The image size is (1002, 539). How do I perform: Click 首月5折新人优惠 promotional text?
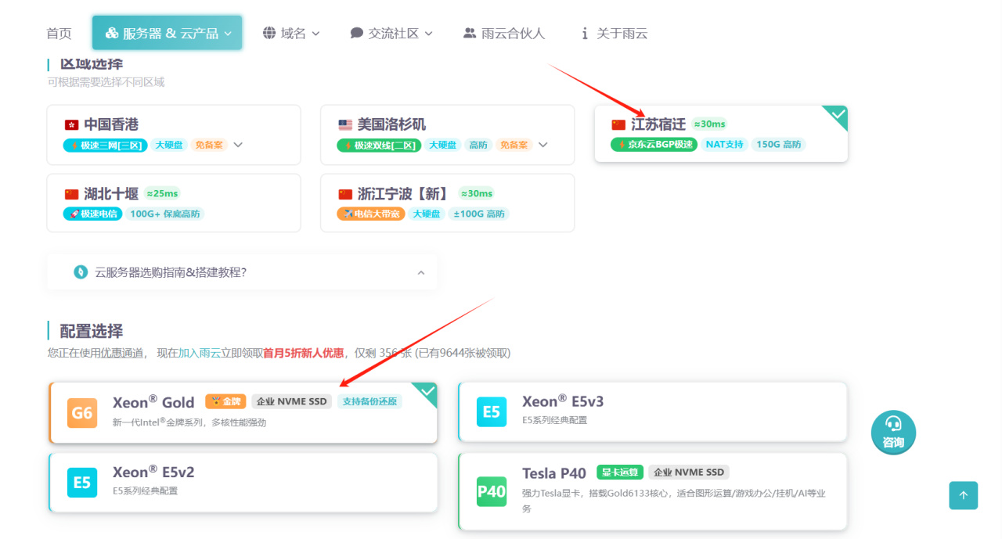coord(303,353)
